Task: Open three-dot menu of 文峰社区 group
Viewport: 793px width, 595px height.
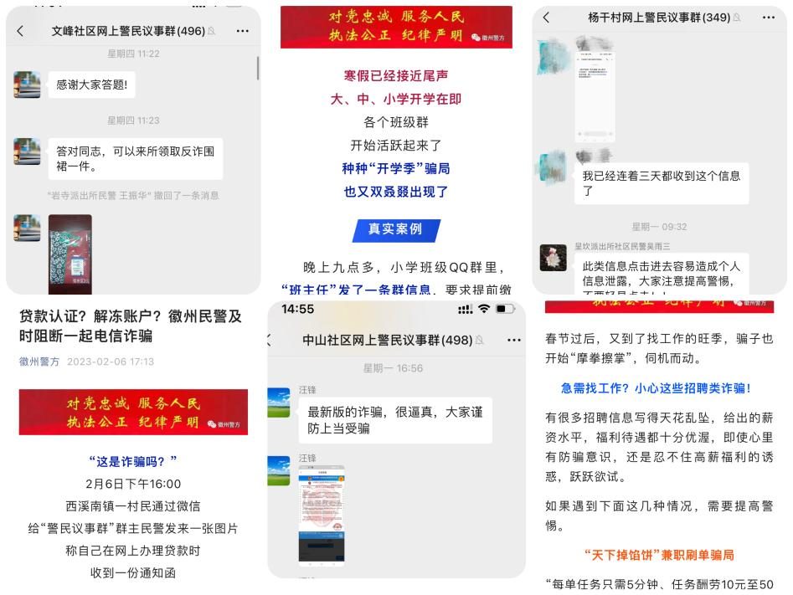Action: coord(242,31)
